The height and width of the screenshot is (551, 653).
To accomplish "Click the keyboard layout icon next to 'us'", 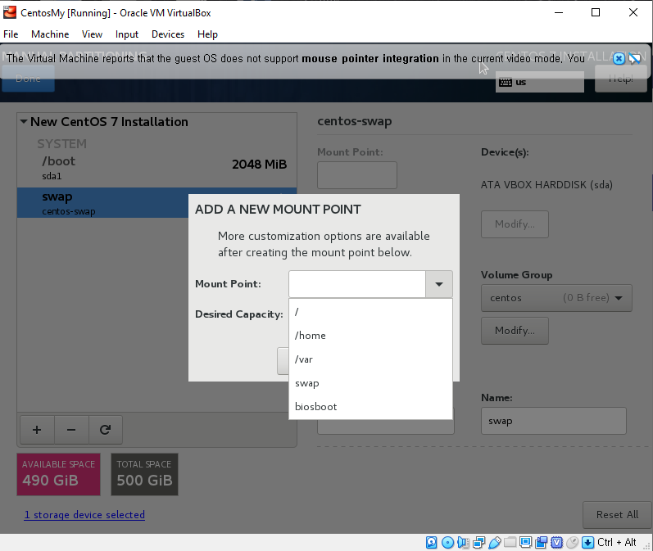I will pos(506,83).
